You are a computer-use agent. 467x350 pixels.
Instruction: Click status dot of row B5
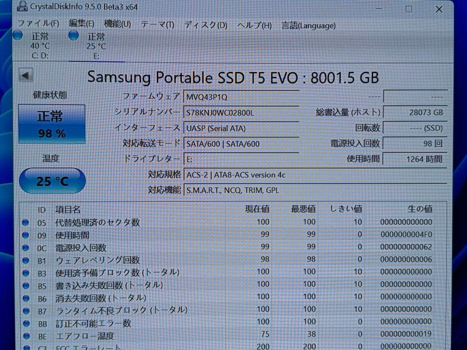pos(26,285)
